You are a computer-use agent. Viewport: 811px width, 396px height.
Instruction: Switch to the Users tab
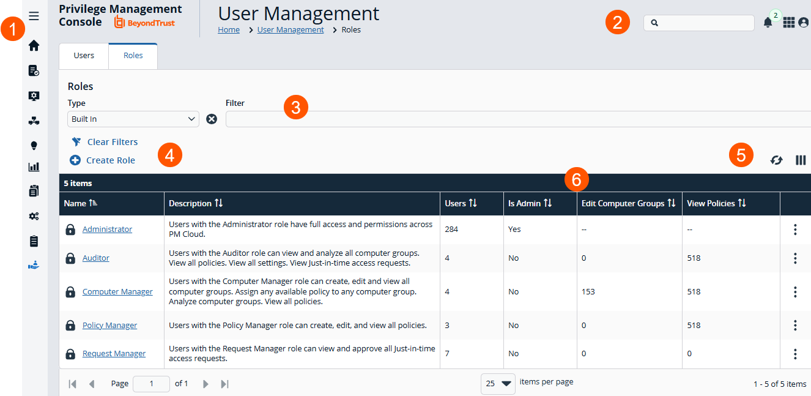84,55
